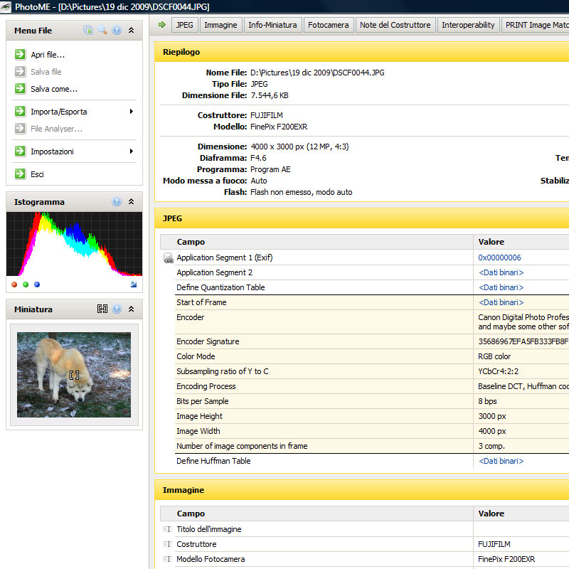Click the magnifier icon in Menu File header
The width and height of the screenshot is (569, 569).
pyautogui.click(x=102, y=30)
